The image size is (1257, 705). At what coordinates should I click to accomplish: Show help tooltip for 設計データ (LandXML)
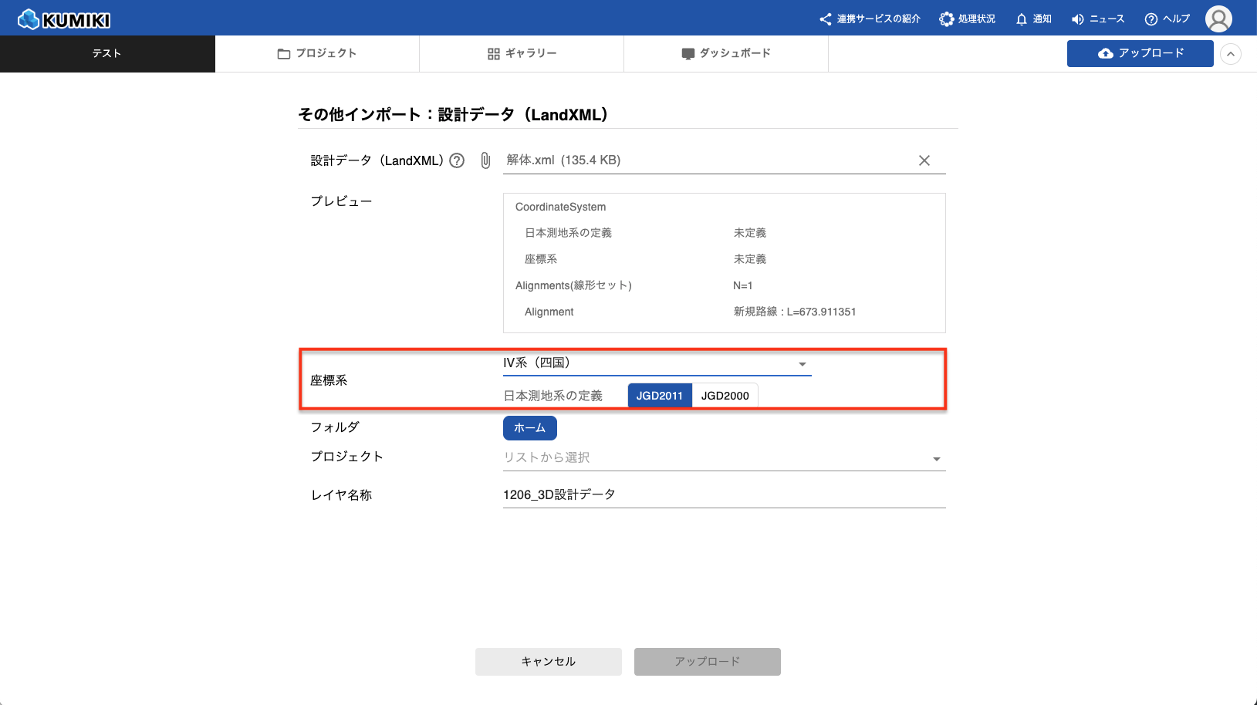pos(457,160)
